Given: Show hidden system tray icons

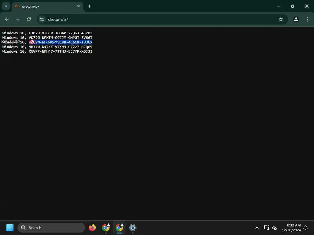Looking at the screenshot, I should coord(257,228).
